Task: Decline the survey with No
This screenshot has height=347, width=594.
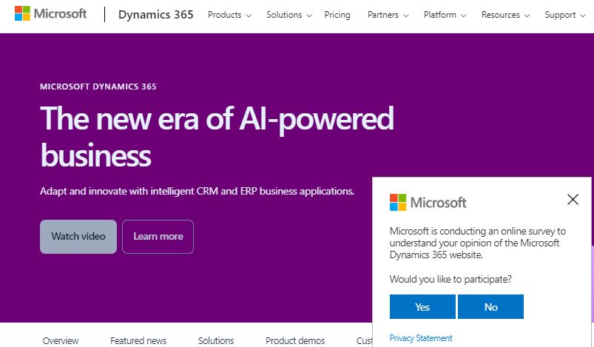Action: tap(490, 307)
